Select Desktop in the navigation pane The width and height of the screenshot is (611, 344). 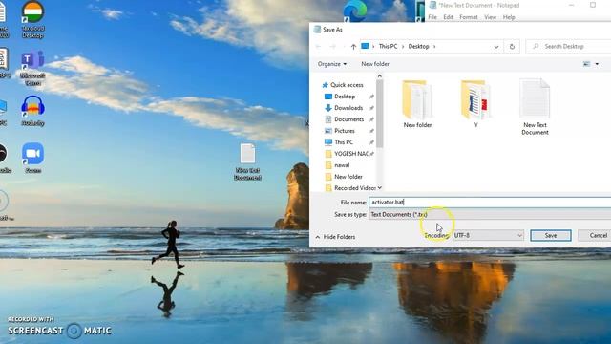pyautogui.click(x=340, y=97)
